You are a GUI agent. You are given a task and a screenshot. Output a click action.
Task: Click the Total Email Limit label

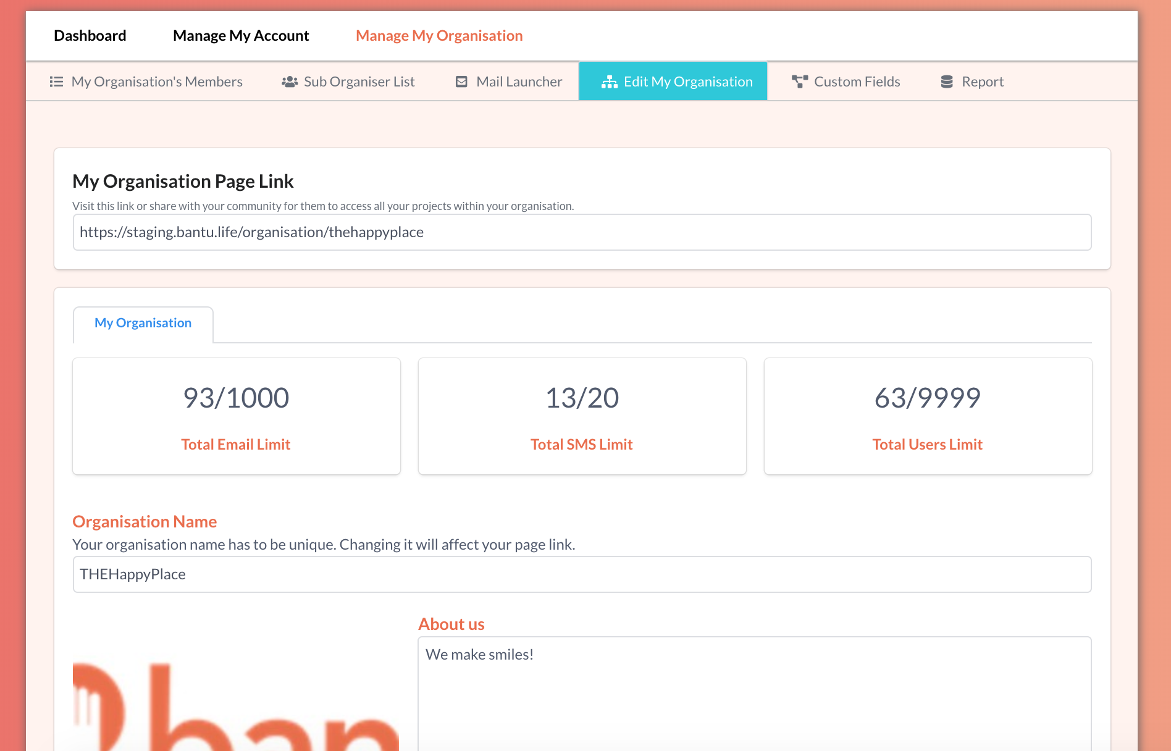[x=236, y=445]
